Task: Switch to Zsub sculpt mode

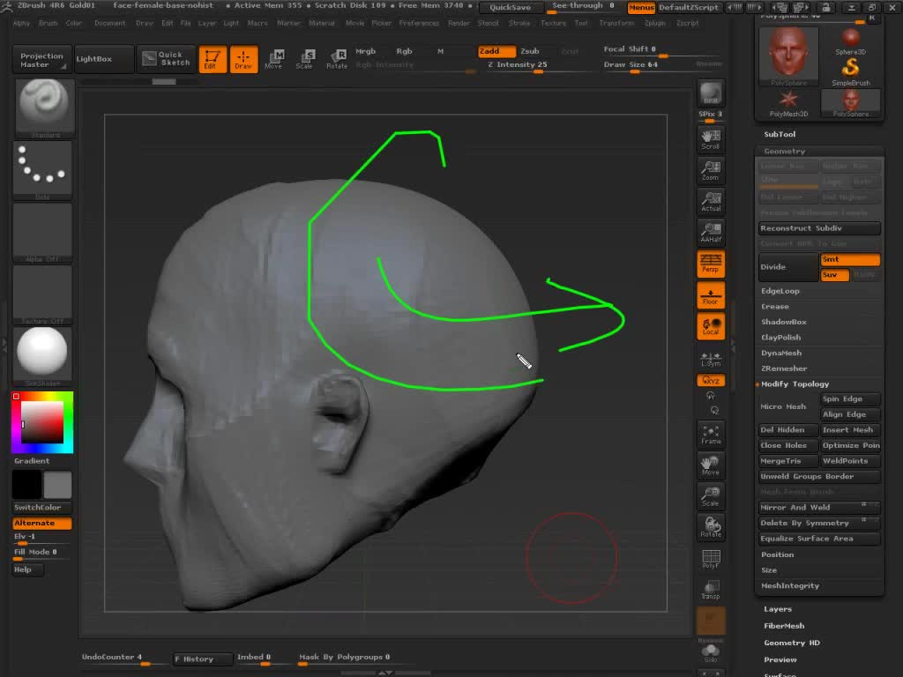Action: 530,51
